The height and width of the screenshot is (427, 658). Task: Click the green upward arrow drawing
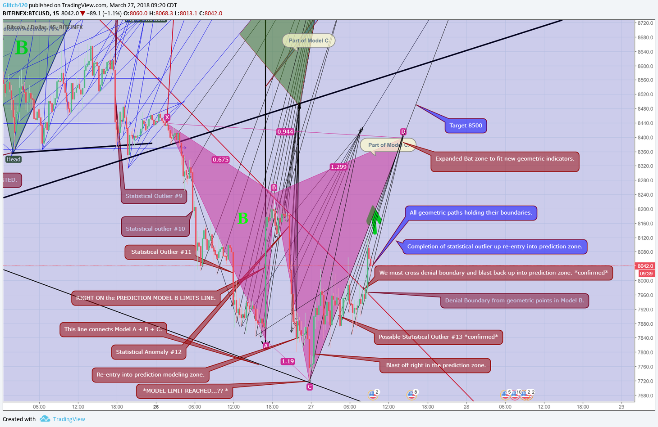[374, 220]
